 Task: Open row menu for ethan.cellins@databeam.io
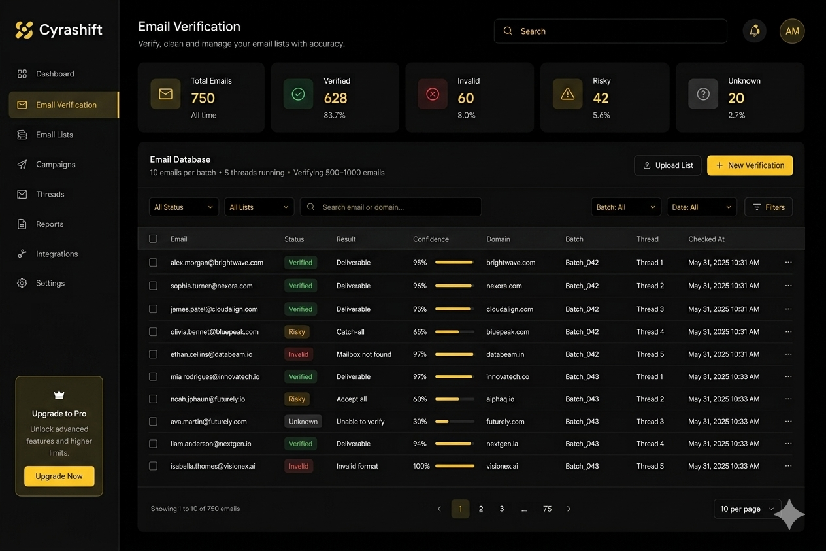(788, 354)
